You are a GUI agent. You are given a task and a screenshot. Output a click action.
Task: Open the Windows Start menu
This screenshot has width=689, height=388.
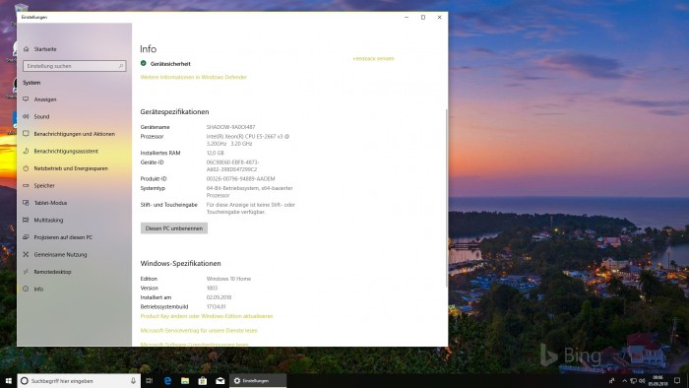pos(8,381)
